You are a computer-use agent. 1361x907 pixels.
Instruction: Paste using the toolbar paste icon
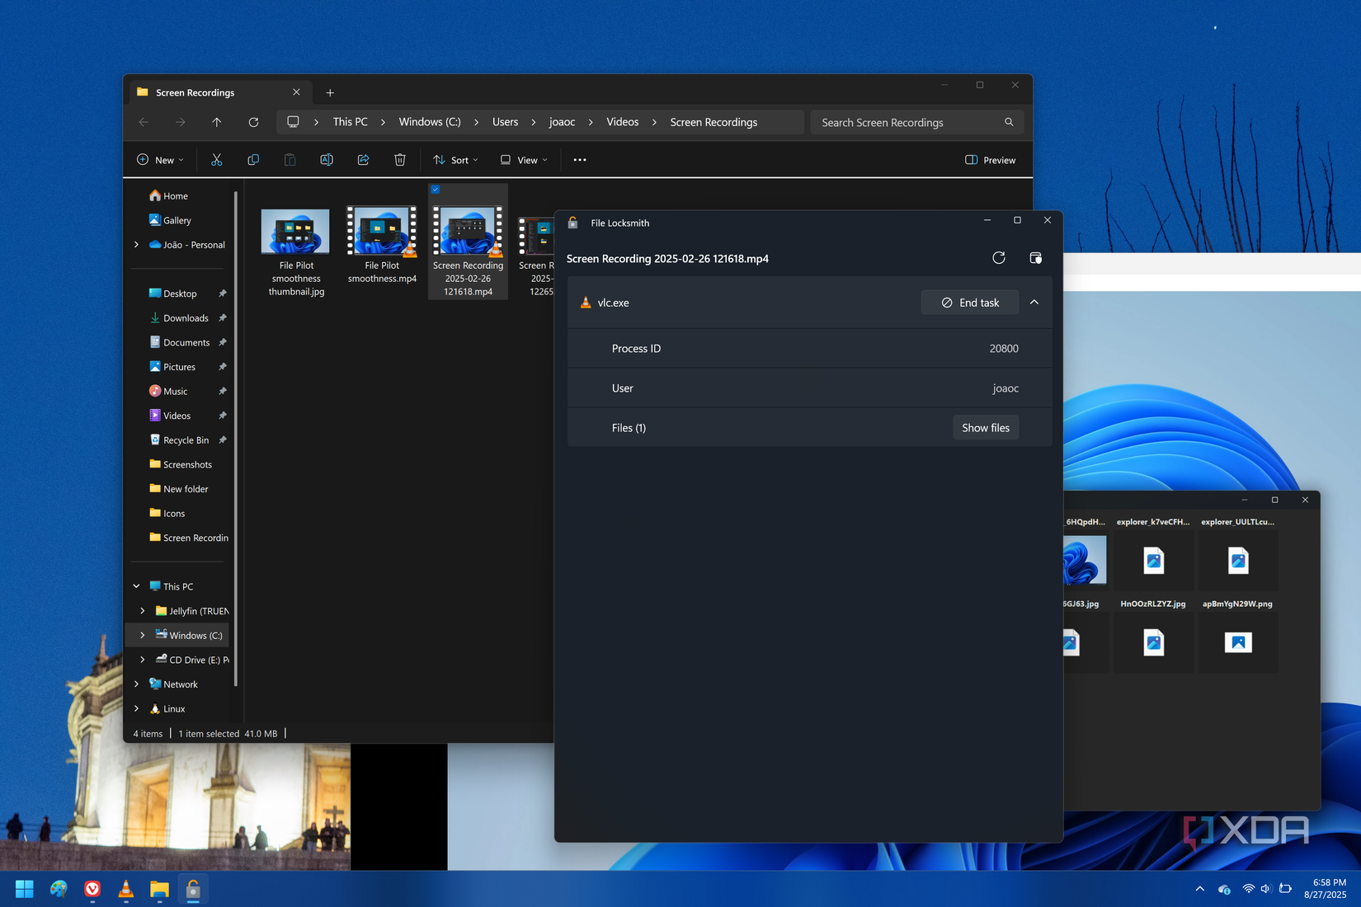[x=290, y=159]
